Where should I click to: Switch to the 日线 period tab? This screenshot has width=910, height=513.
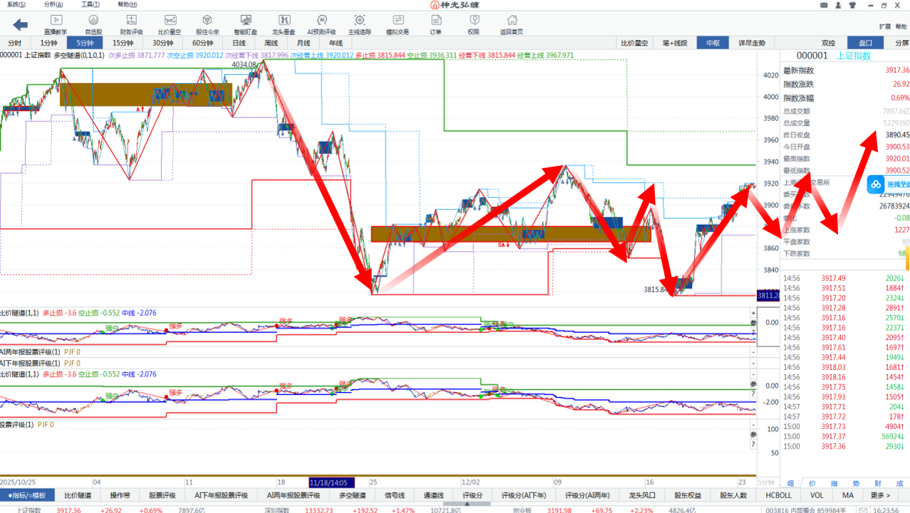(239, 43)
